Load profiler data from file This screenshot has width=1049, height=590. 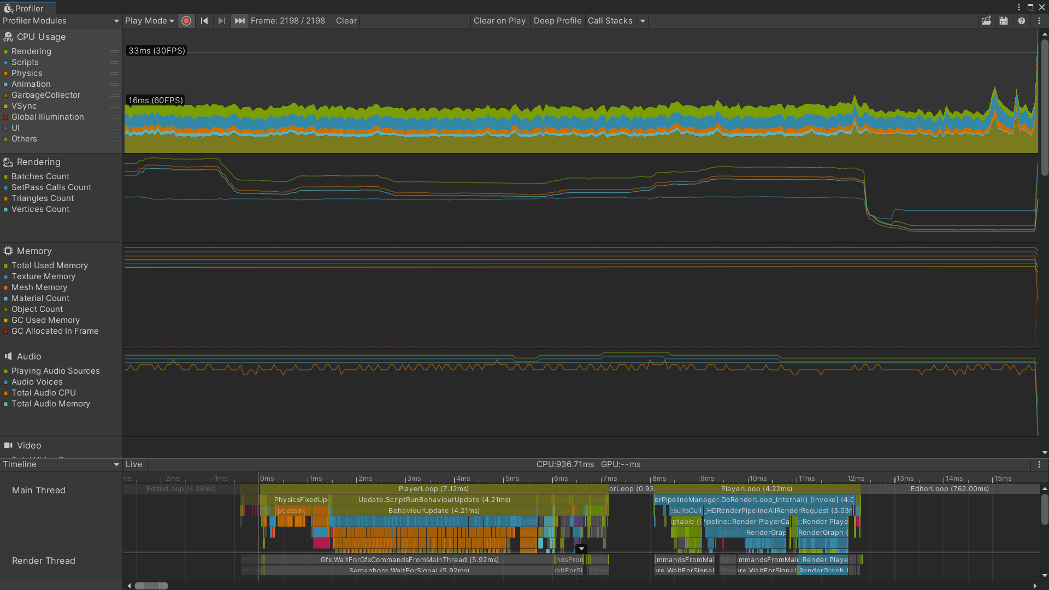coord(986,21)
